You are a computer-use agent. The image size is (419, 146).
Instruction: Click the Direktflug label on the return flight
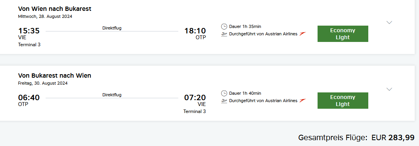[112, 95]
